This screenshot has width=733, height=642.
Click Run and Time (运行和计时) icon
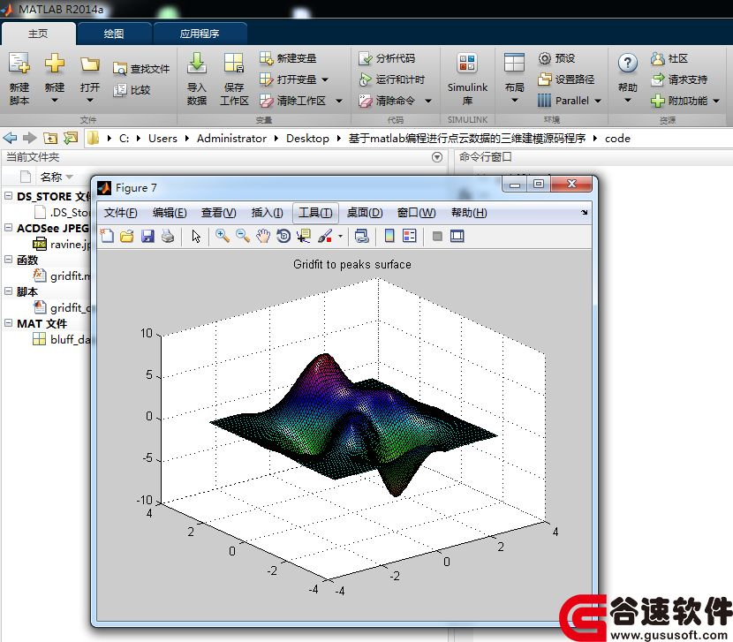pos(365,79)
